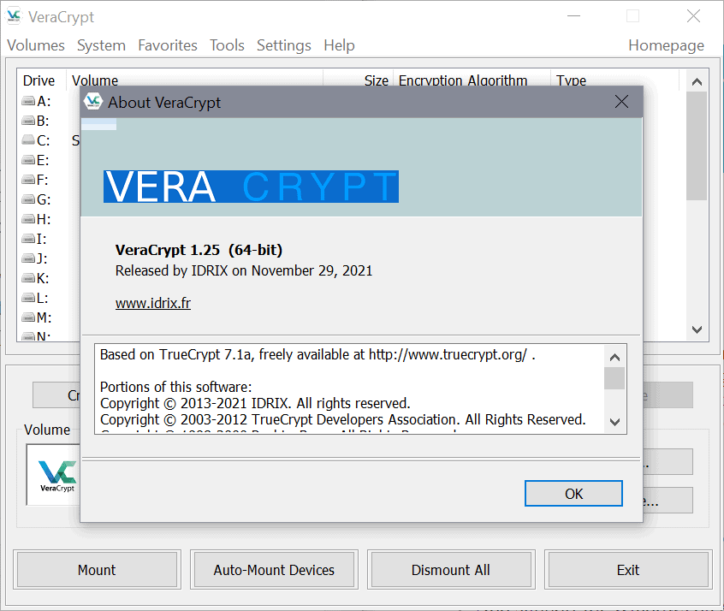Select the drive E: icon
724x611 pixels.
pyautogui.click(x=27, y=159)
